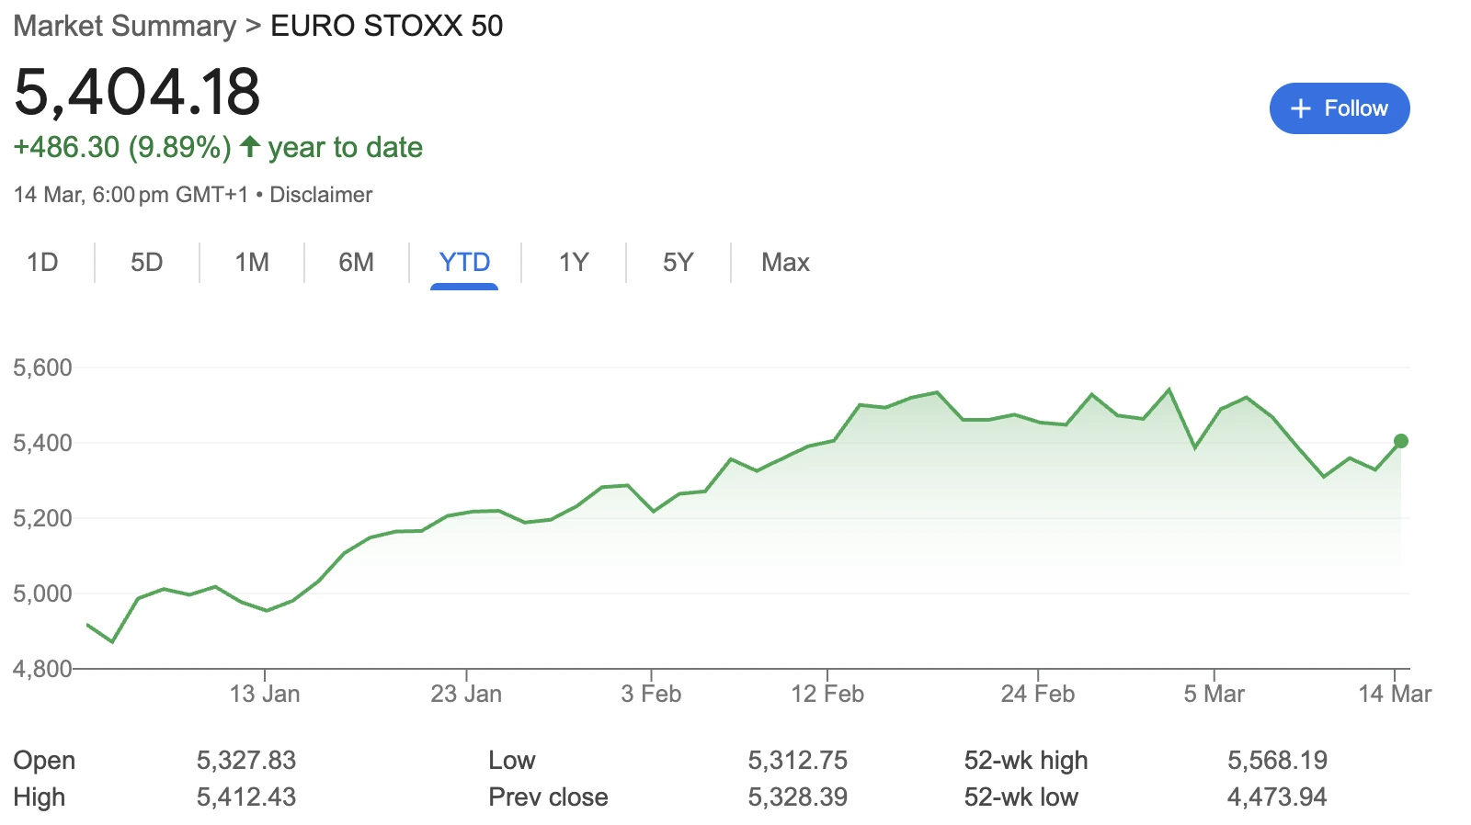The height and width of the screenshot is (825, 1471).
Task: Switch to the 6M range tab
Action: click(x=357, y=263)
